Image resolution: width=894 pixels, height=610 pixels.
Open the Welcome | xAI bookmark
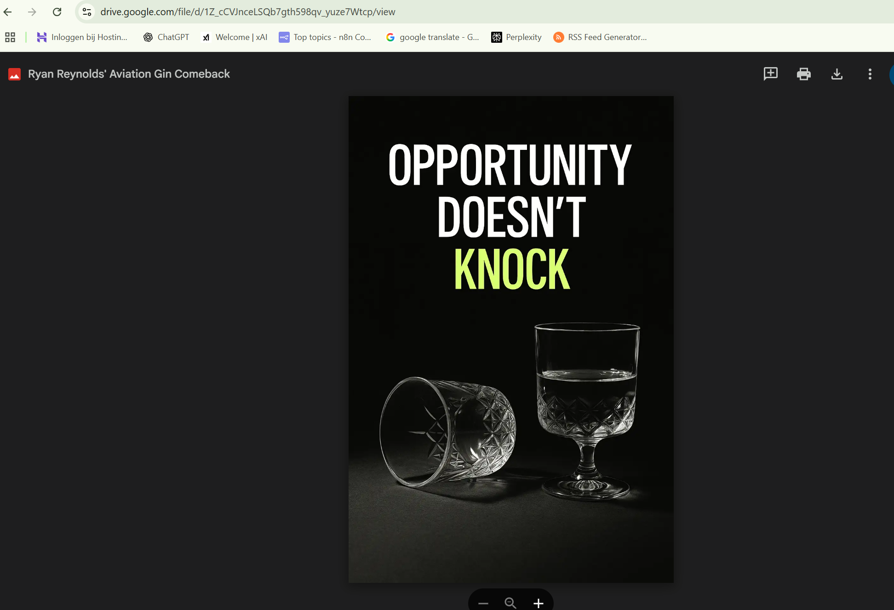pyautogui.click(x=235, y=37)
